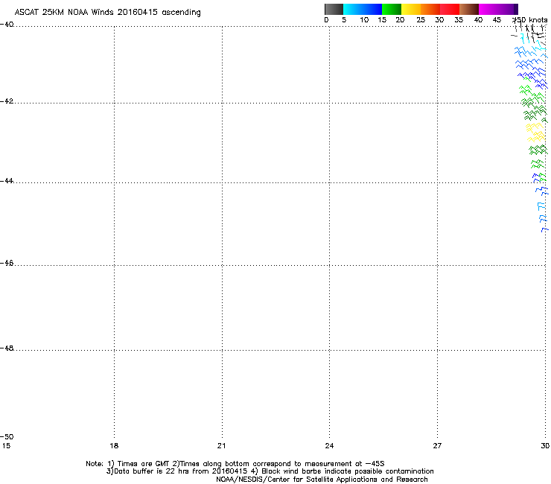Click the orange 25-30 knots color bar segment

click(430, 9)
